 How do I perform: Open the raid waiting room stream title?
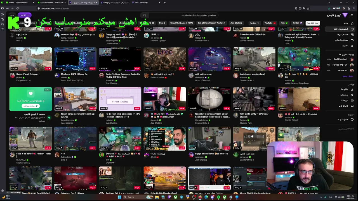pyautogui.click(x=204, y=74)
